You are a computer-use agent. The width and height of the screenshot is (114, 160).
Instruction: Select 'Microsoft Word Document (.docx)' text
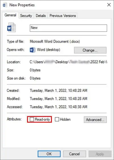pyautogui.click(x=55, y=42)
